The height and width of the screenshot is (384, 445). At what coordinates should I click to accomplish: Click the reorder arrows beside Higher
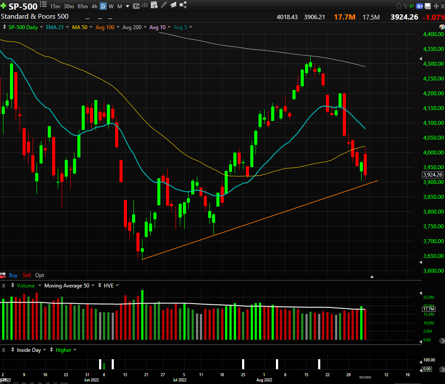click(x=51, y=350)
